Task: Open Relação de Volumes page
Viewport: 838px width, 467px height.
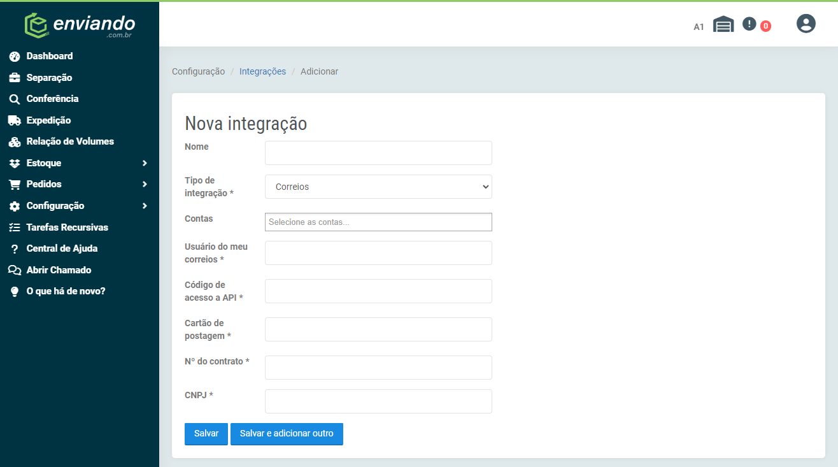Action: (70, 141)
